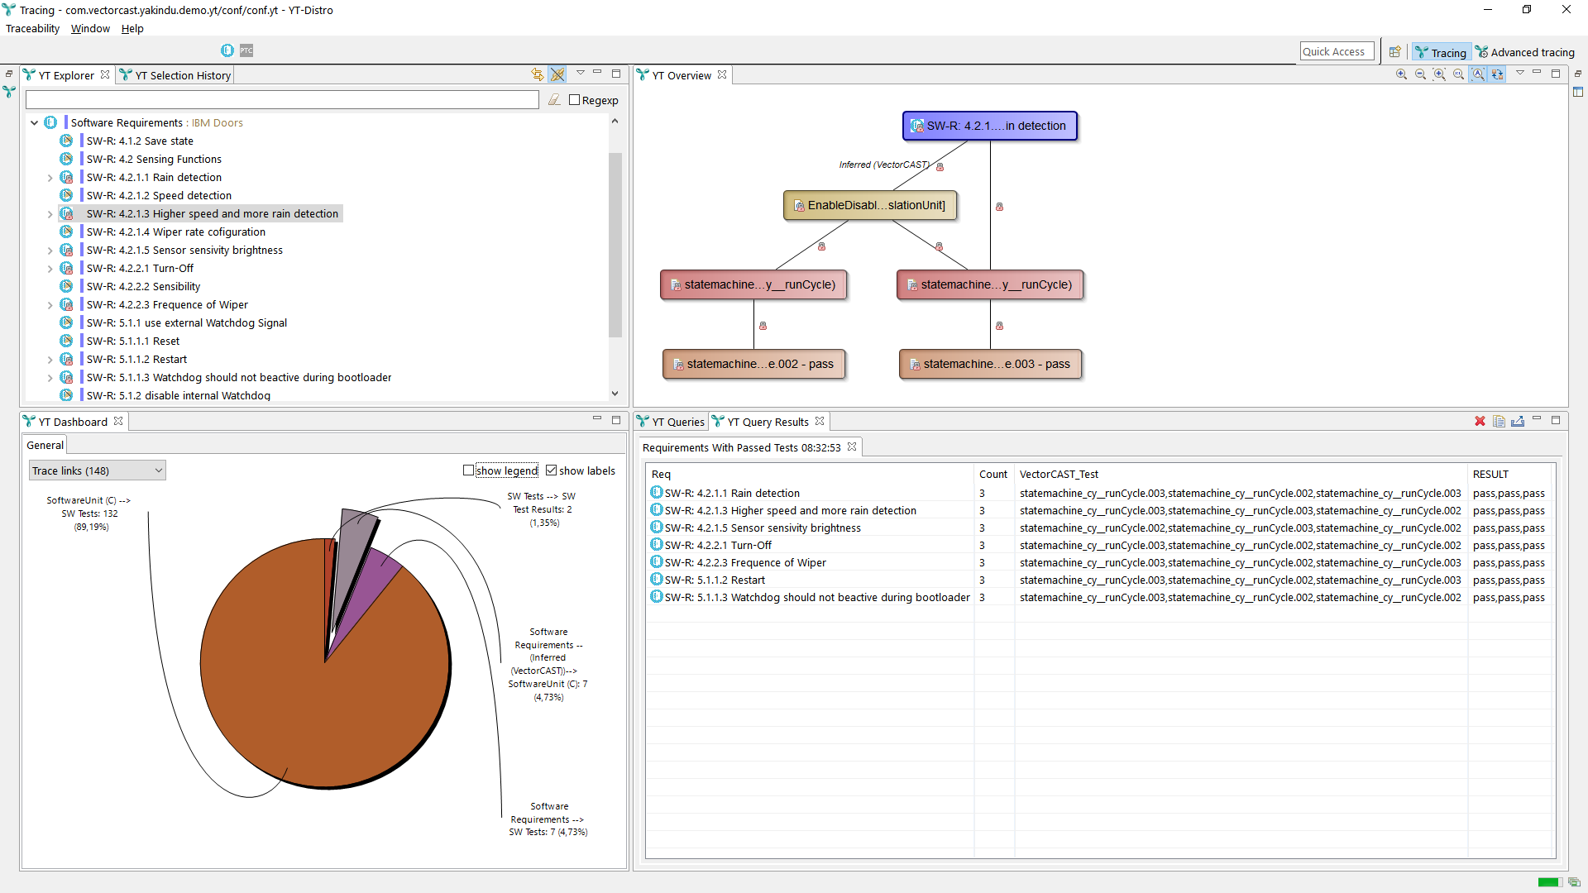Click the right-edge fast view panel icon
This screenshot has width=1588, height=893.
click(x=1578, y=92)
